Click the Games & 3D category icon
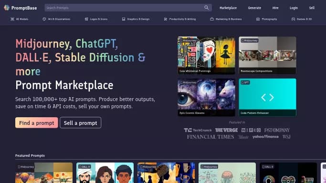This screenshot has height=183, width=326. coord(293,19)
